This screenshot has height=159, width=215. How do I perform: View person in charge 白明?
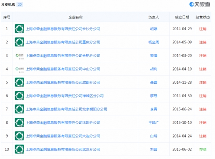coord(154,136)
